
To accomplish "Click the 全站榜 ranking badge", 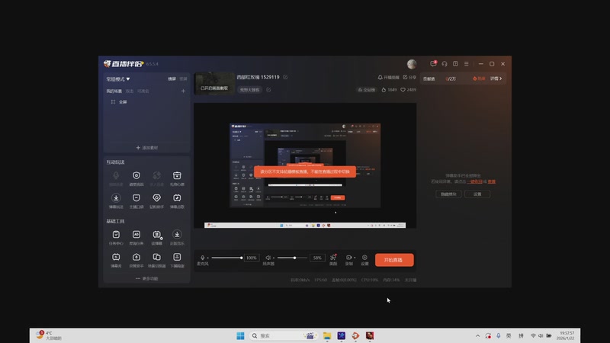I will (x=367, y=90).
